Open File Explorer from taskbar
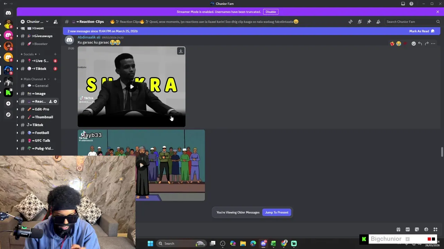The width and height of the screenshot is (444, 249). click(x=243, y=243)
